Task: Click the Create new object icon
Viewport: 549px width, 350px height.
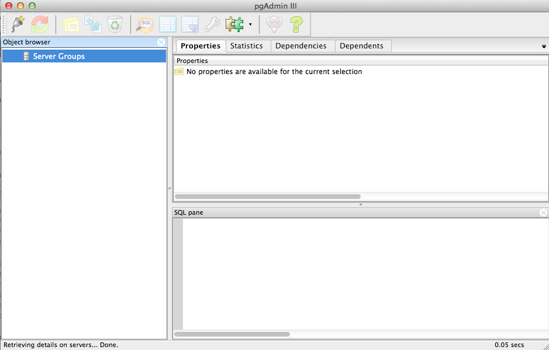Action: click(x=93, y=24)
